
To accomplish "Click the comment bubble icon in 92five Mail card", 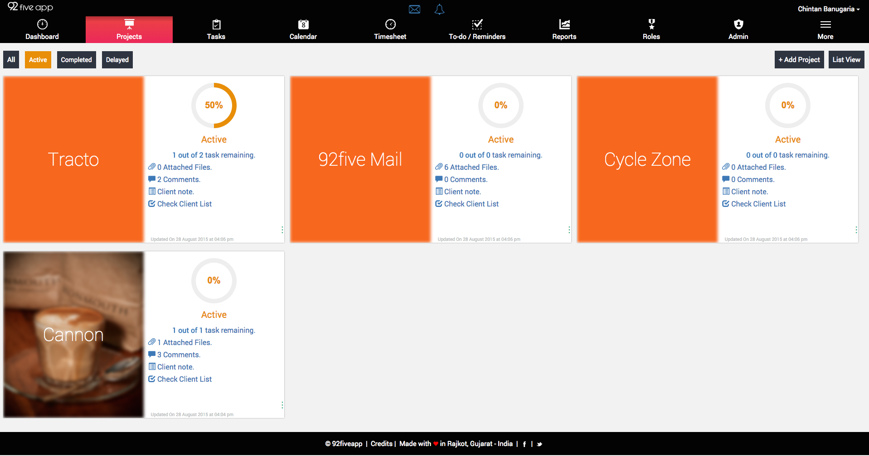I will tap(439, 179).
